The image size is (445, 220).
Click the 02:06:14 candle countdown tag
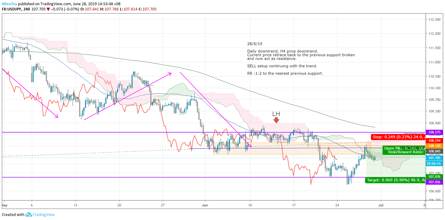click(435, 164)
